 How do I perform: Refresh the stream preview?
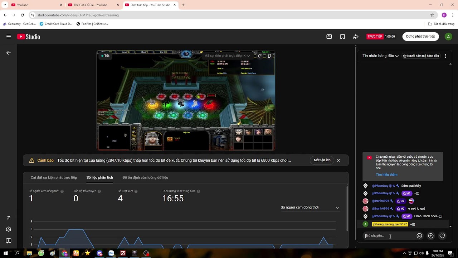260,56
